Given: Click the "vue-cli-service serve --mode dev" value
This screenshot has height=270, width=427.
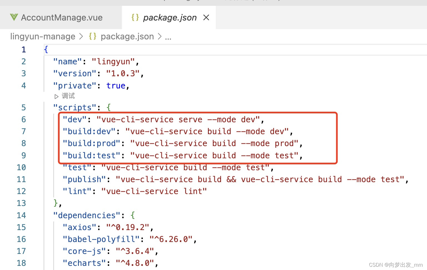Looking at the screenshot, I should coord(179,119).
